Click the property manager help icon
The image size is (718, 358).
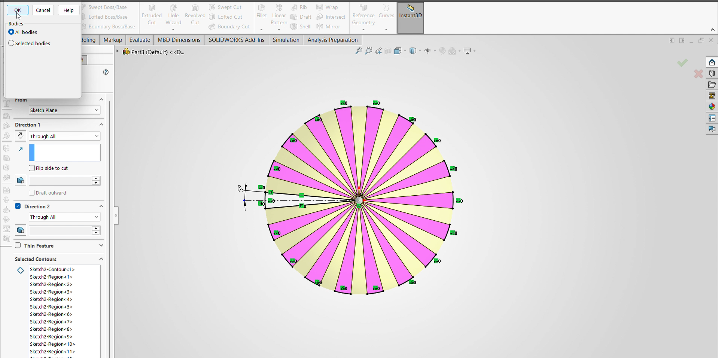point(106,72)
